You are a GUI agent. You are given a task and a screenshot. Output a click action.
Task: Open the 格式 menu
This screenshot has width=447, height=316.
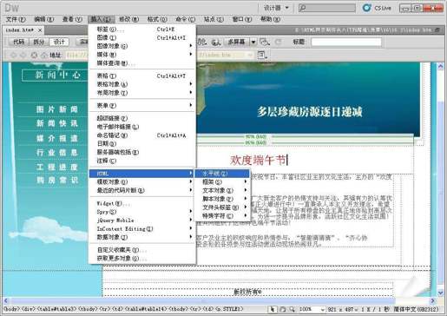pos(157,19)
